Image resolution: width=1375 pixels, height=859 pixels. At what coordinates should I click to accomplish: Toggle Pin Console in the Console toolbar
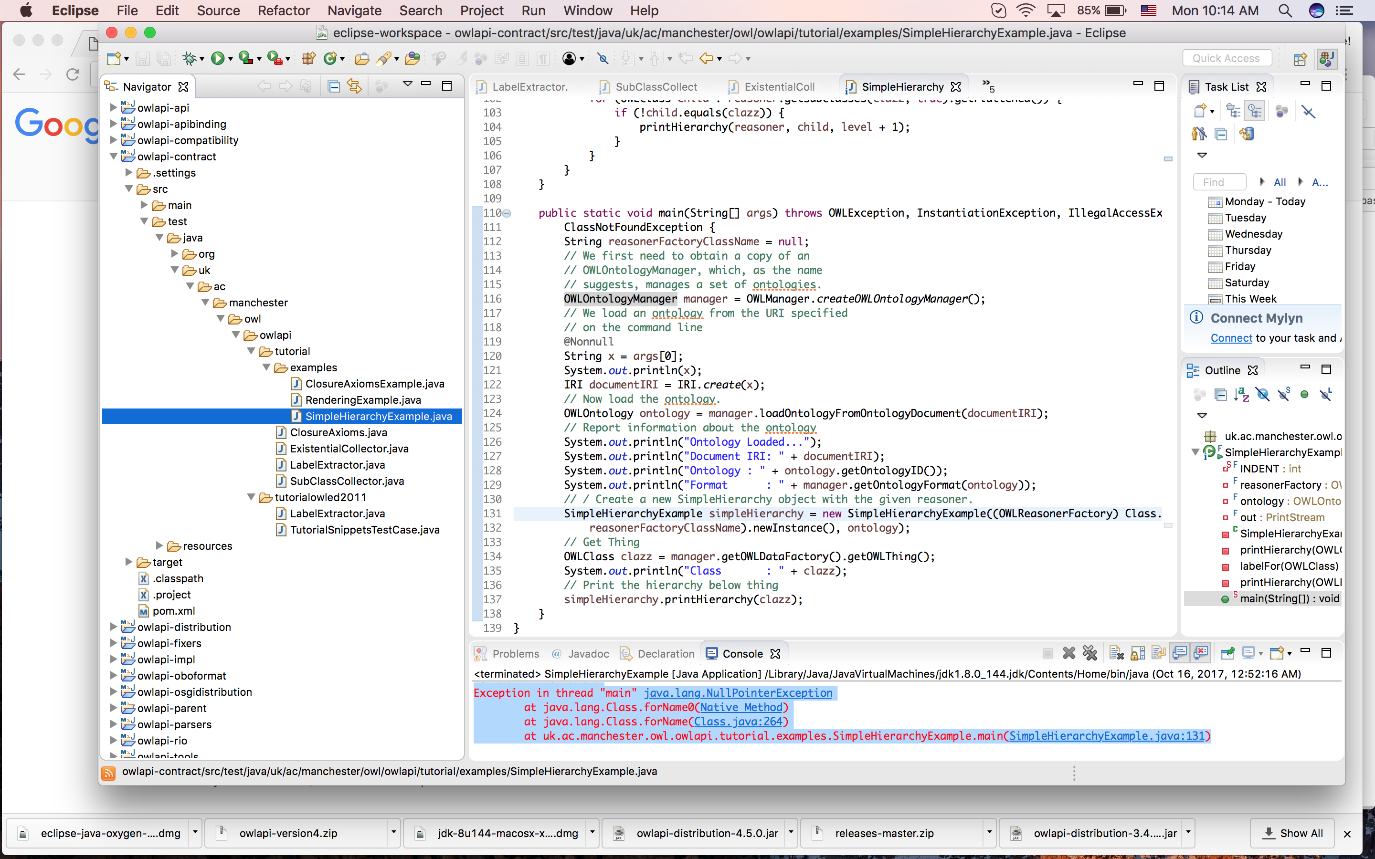tap(1227, 653)
